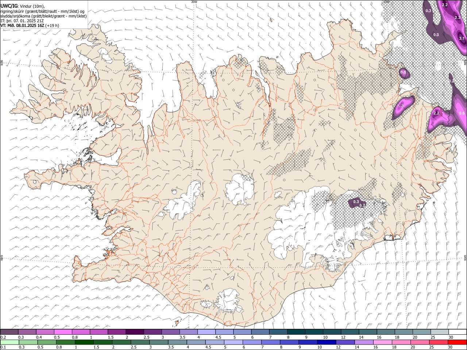The height and width of the screenshot is (350, 467).
Task: Click top legend swatch above label 0.2
Action: point(9,332)
